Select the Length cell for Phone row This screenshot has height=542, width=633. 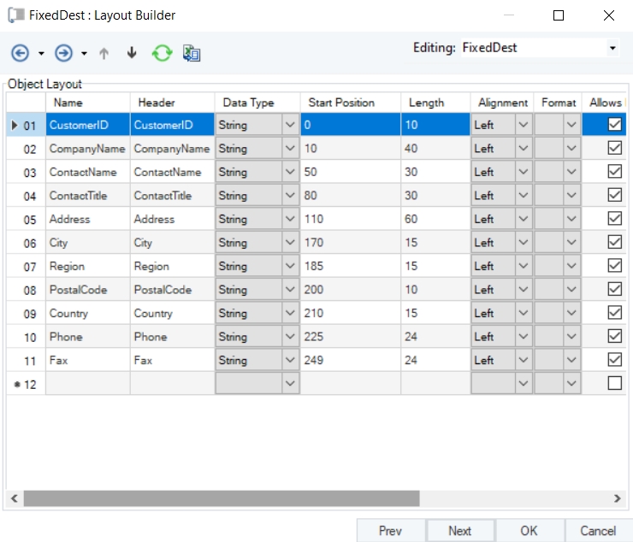435,337
